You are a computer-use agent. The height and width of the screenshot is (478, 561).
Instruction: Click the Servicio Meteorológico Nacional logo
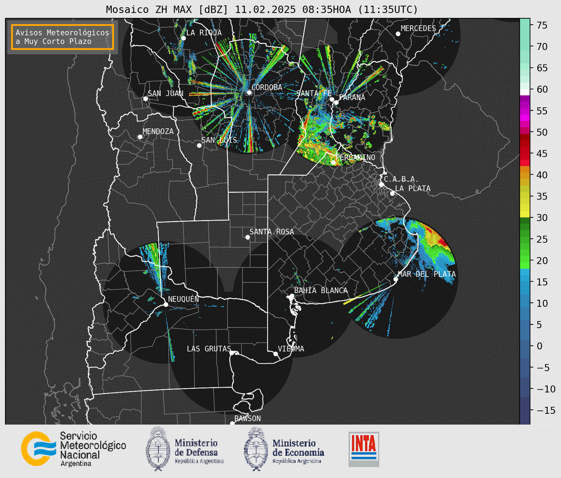(73, 449)
